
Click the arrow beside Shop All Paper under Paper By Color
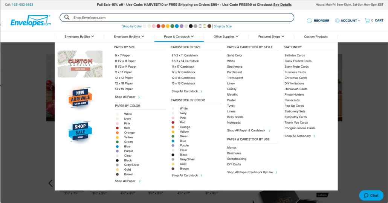[140, 181]
